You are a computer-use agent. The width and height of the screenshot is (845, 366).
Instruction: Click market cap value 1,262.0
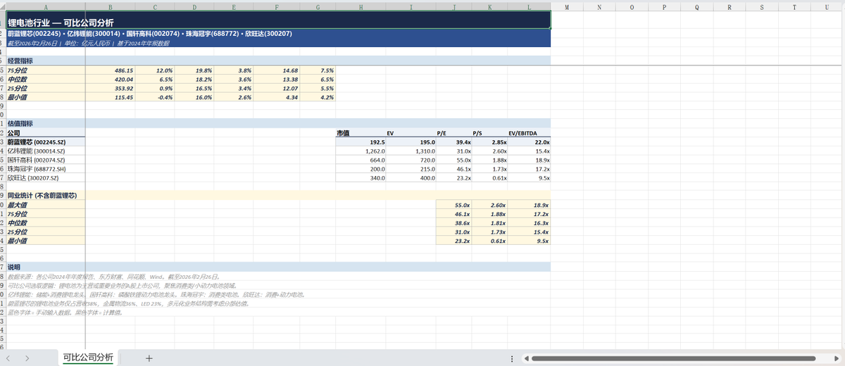361,151
